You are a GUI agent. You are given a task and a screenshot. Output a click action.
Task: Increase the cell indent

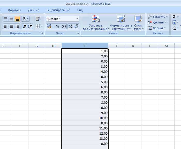pyautogui.click(x=30, y=26)
